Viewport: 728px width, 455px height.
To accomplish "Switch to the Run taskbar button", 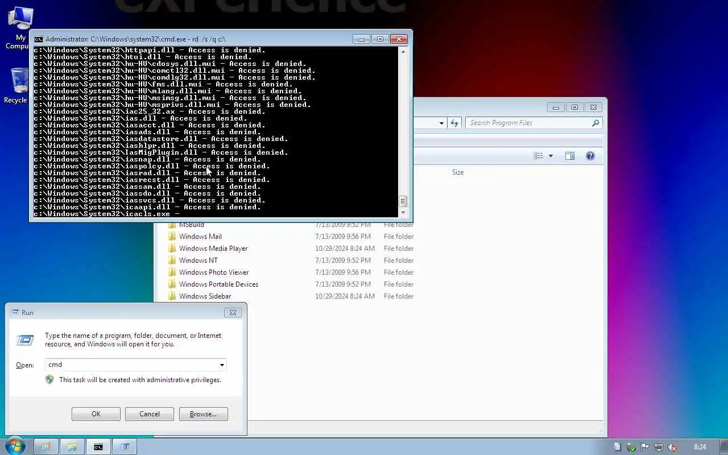I will (x=125, y=446).
